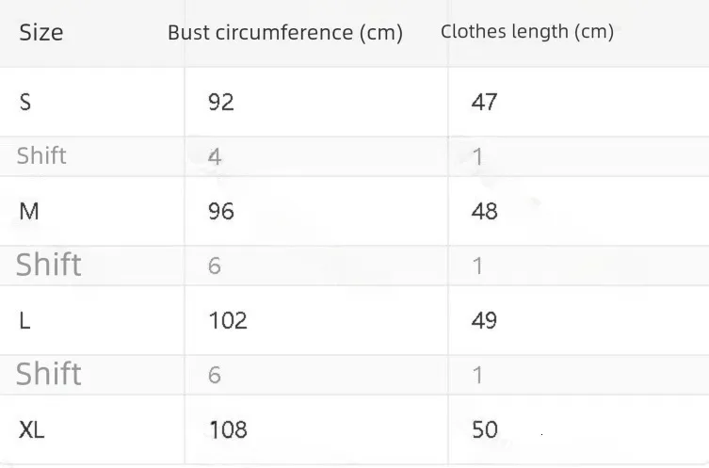Select the XL size cell

(x=32, y=430)
